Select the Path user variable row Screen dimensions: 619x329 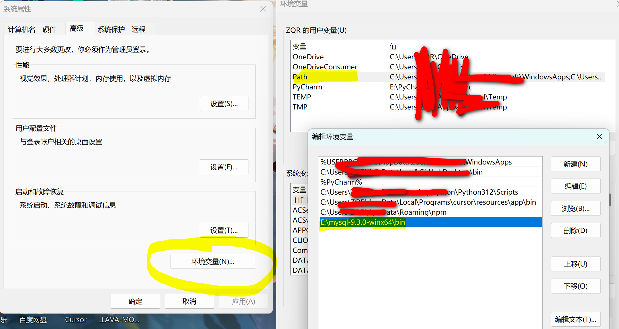pos(300,77)
